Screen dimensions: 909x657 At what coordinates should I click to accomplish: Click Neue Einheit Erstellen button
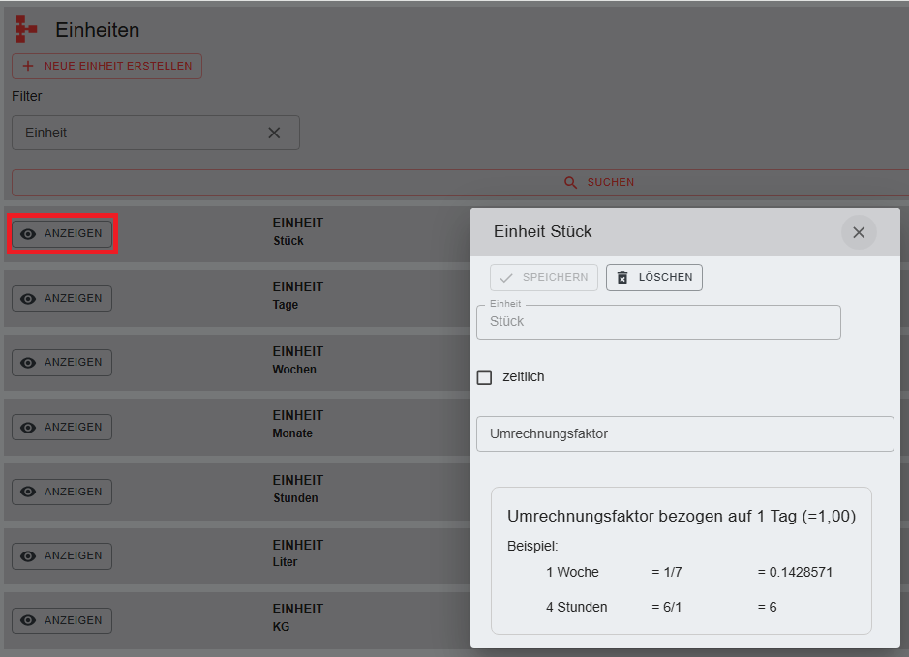tap(106, 67)
